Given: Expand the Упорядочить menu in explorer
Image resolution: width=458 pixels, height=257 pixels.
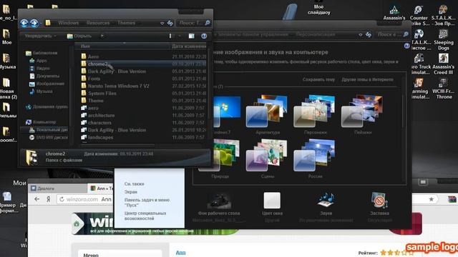Looking at the screenshot, I should pyautogui.click(x=40, y=36).
